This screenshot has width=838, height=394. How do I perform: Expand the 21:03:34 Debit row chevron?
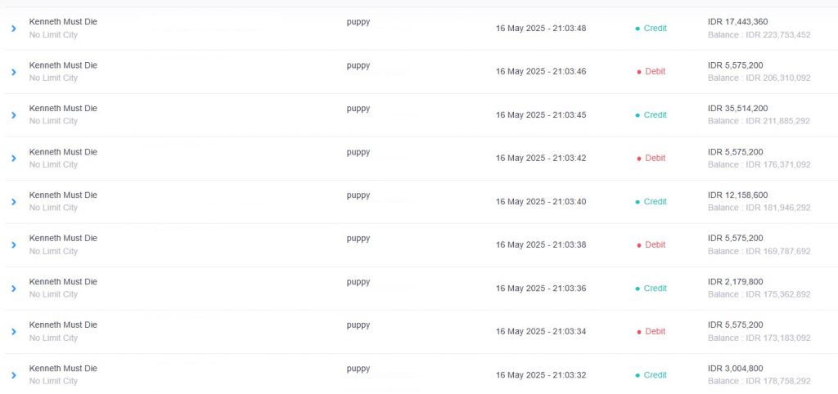(14, 332)
